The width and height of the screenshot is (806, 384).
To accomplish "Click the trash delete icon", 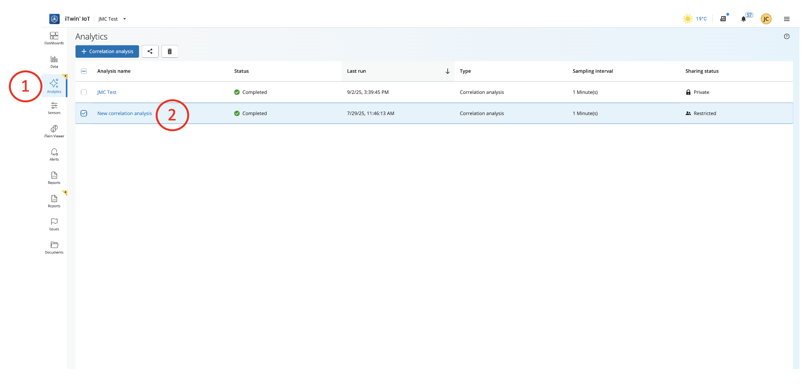I will click(170, 52).
